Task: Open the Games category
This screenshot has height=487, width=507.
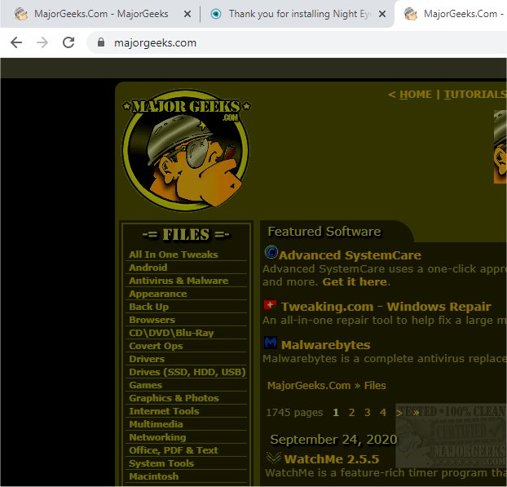Action: 146,385
